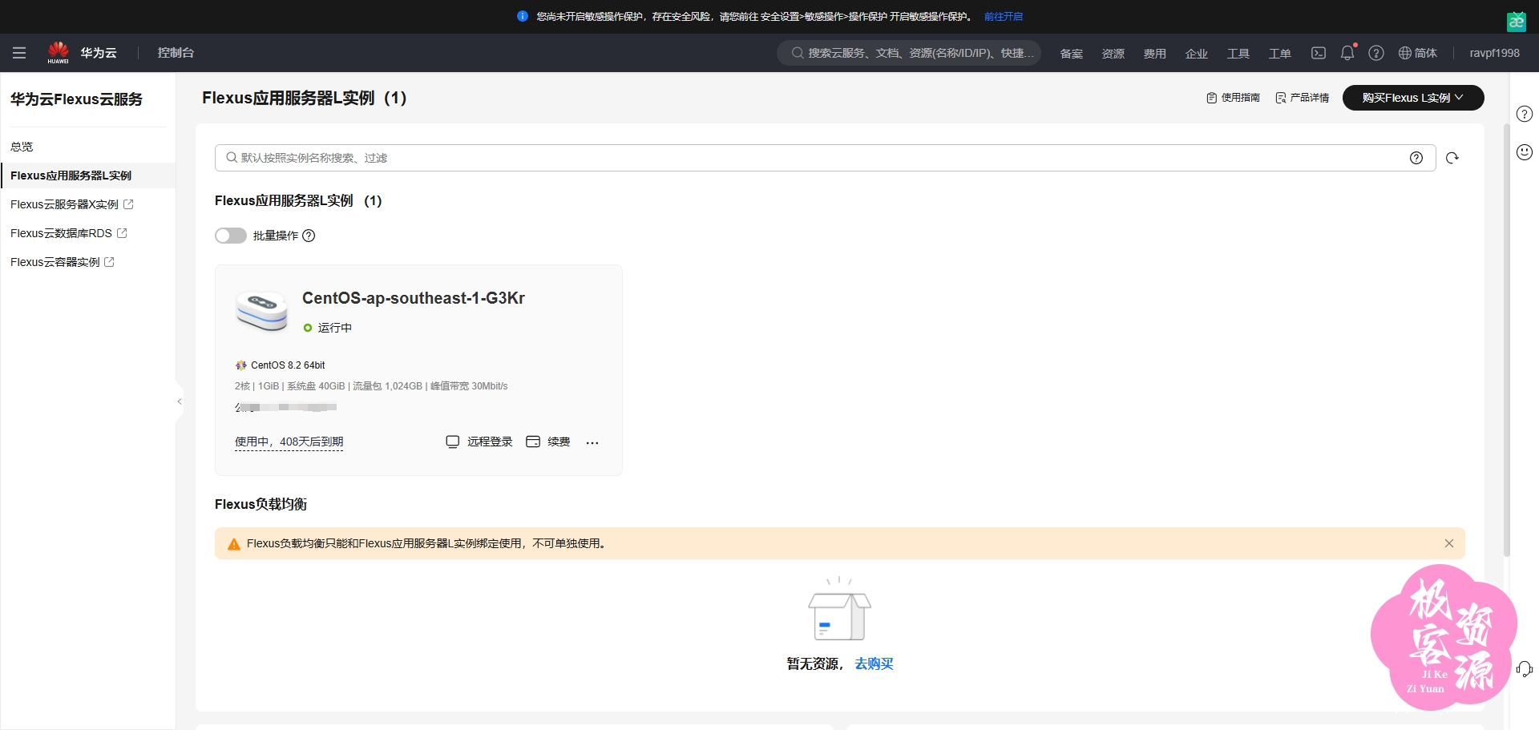Open the right-rail help question icon

[x=1525, y=114]
